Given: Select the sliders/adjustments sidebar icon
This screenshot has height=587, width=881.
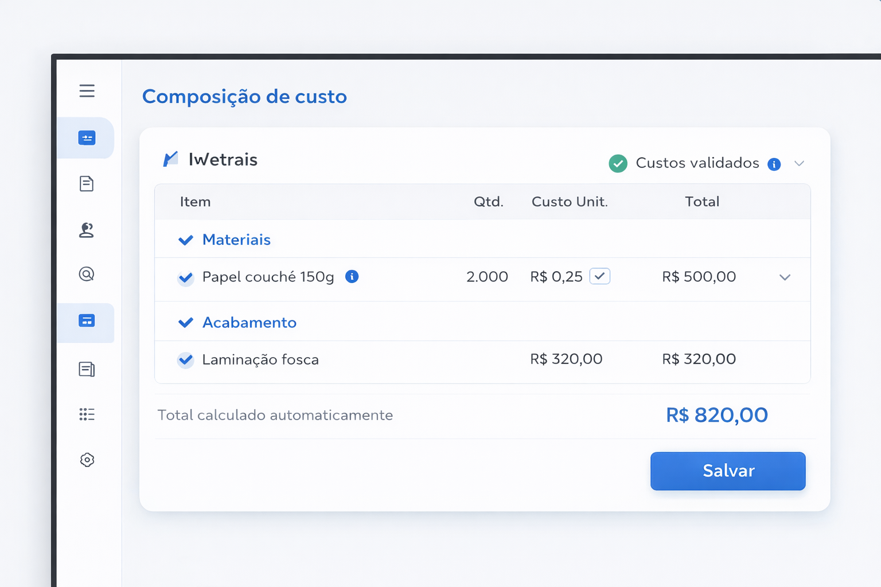Looking at the screenshot, I should pyautogui.click(x=87, y=138).
